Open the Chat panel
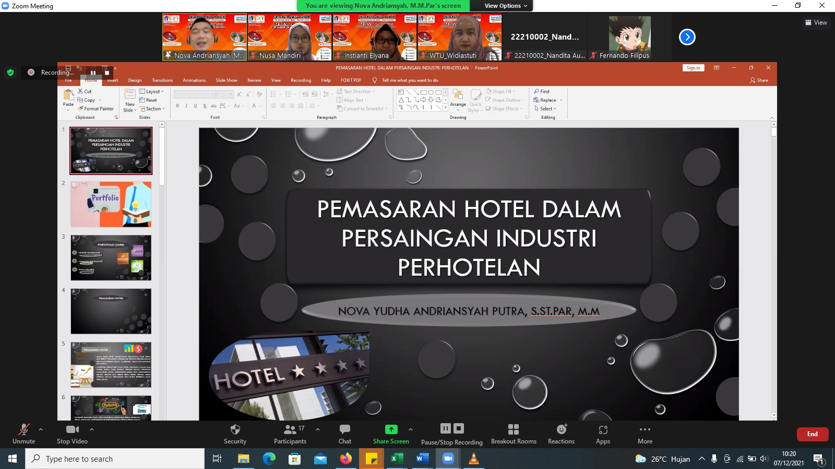This screenshot has height=469, width=835. (x=345, y=434)
